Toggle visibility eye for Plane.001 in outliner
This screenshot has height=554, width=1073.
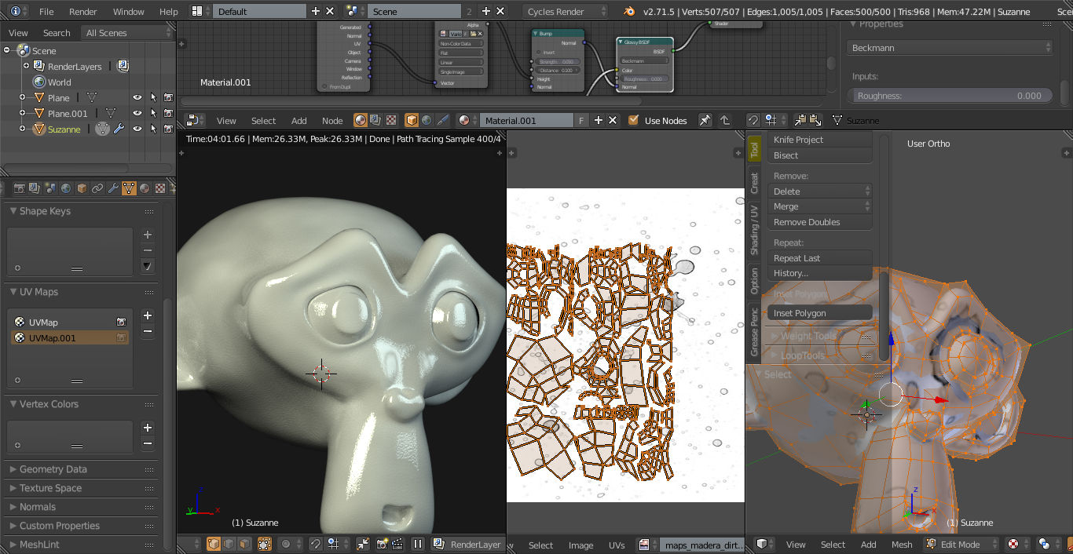point(137,113)
